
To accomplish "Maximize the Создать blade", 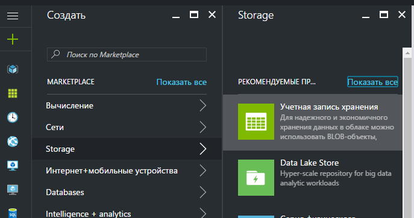I will point(194,15).
